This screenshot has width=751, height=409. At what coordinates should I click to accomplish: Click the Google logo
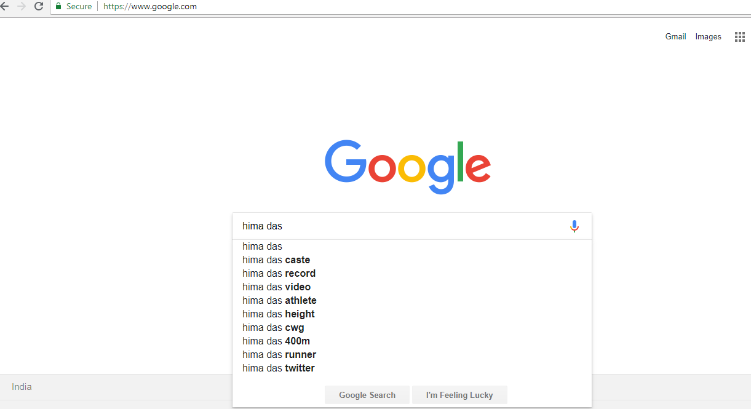[x=407, y=167]
